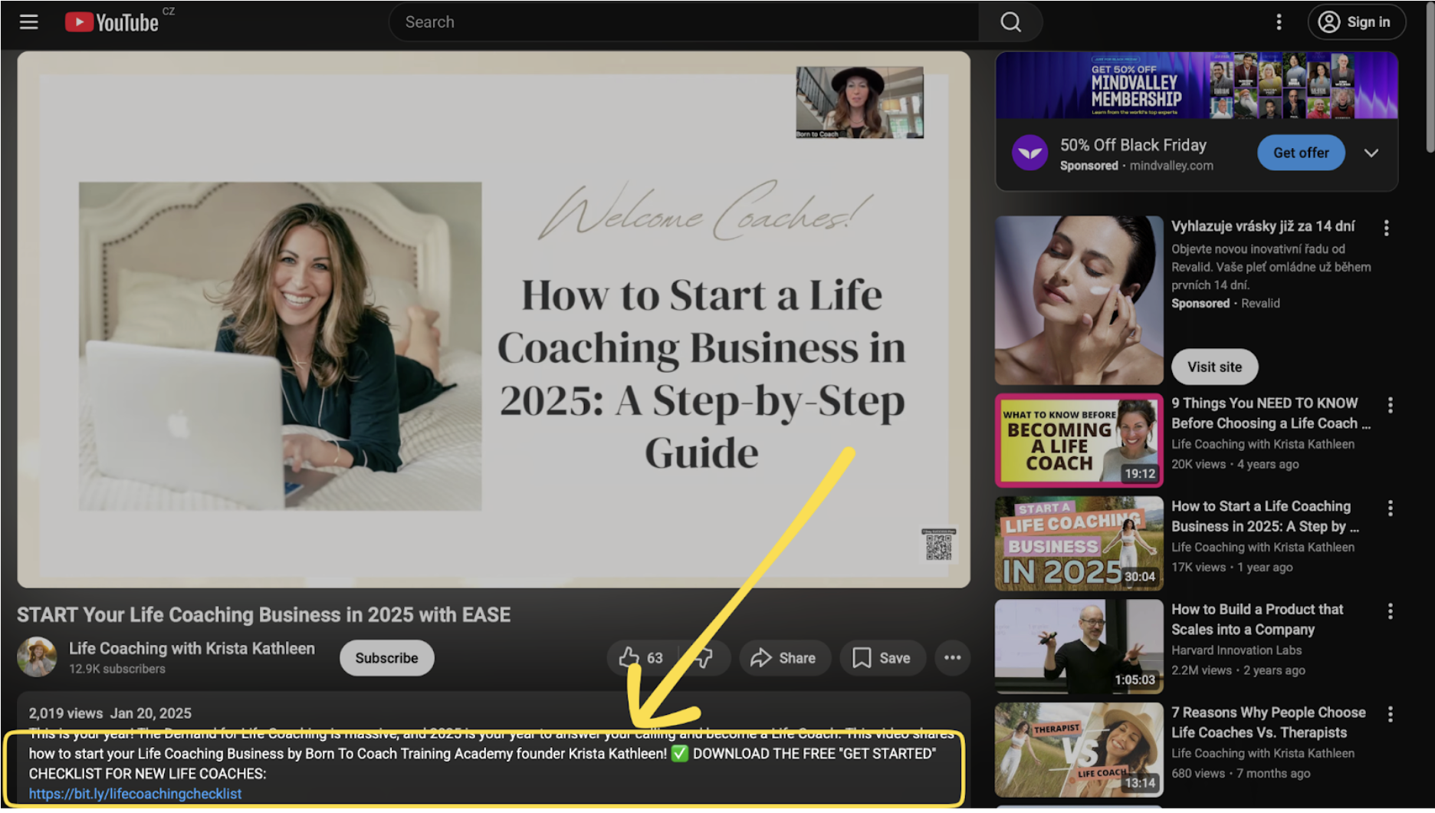Click the Search input field
1435x813 pixels.
[x=682, y=21]
